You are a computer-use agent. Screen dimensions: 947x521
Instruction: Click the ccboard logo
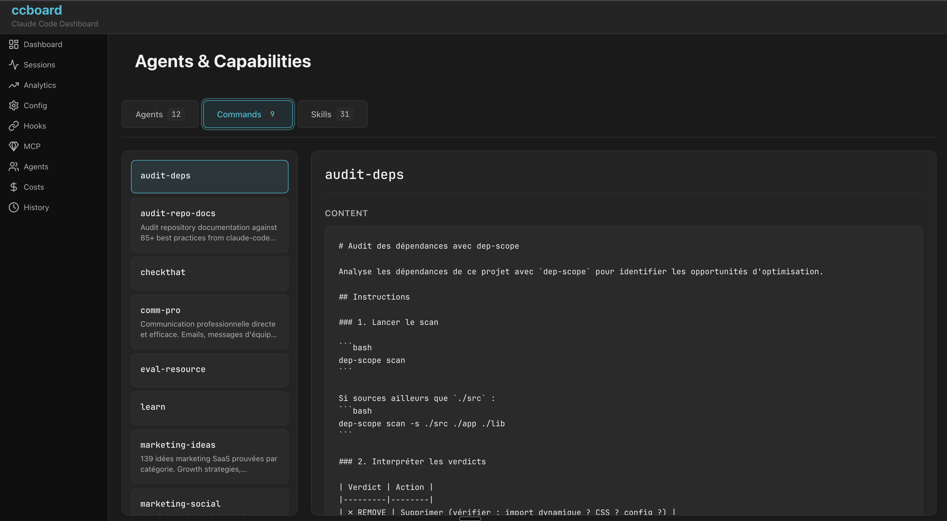36,10
